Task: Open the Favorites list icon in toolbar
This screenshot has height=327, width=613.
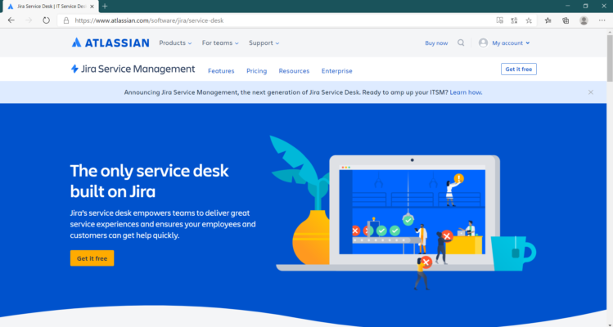Action: coord(548,20)
